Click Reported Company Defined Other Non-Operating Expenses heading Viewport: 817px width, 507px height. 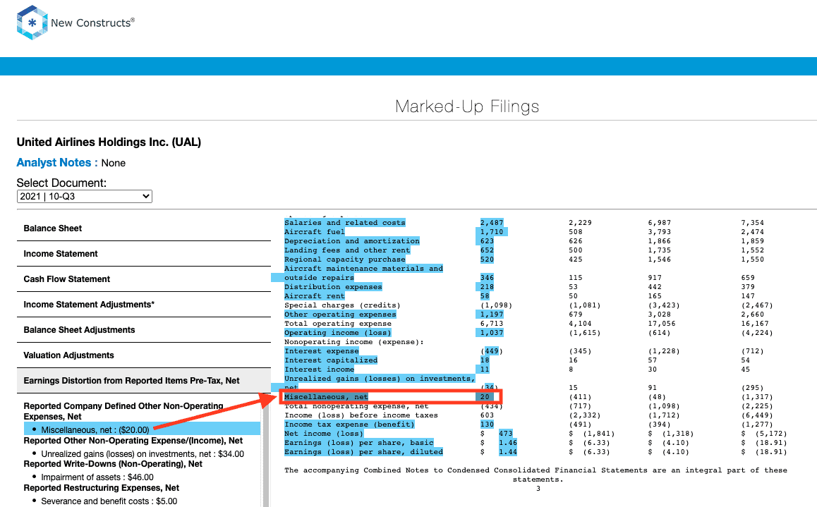[123, 411]
